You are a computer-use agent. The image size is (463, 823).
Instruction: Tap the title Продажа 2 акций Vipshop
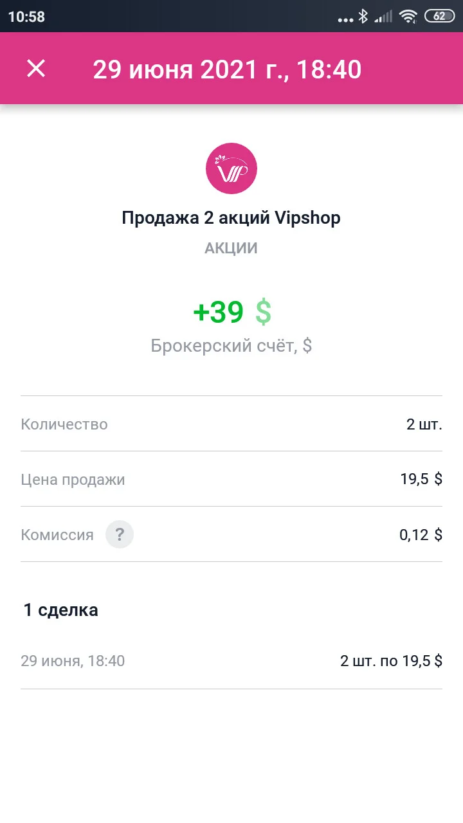pos(231,218)
